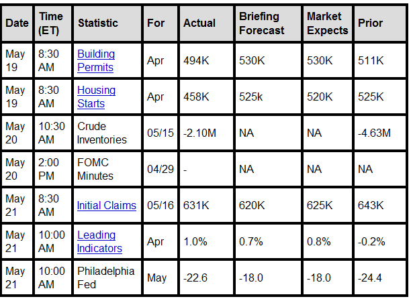Image resolution: width=413 pixels, height=301 pixels.
Task: Click the 494K actual value
Action: [x=195, y=60]
